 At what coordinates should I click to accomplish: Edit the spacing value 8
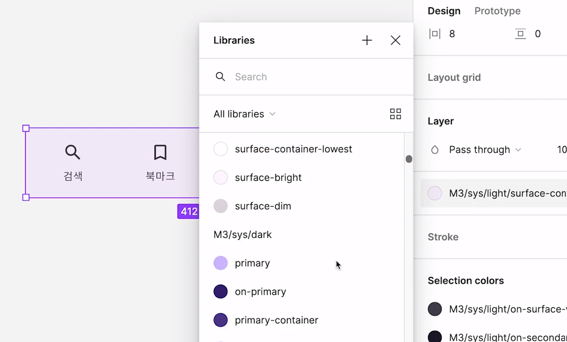pos(452,34)
